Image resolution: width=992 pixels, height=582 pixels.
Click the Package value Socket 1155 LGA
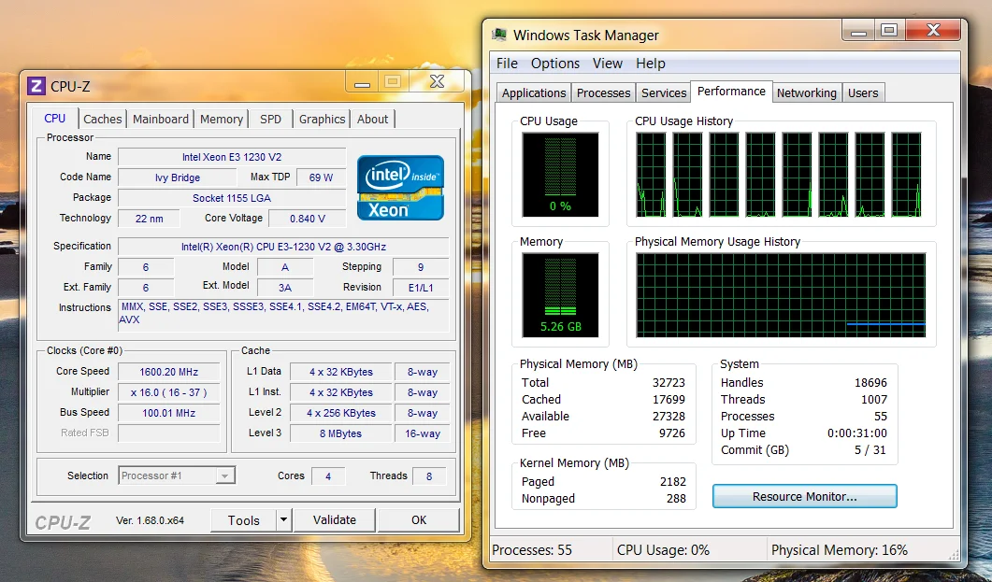[x=232, y=198]
